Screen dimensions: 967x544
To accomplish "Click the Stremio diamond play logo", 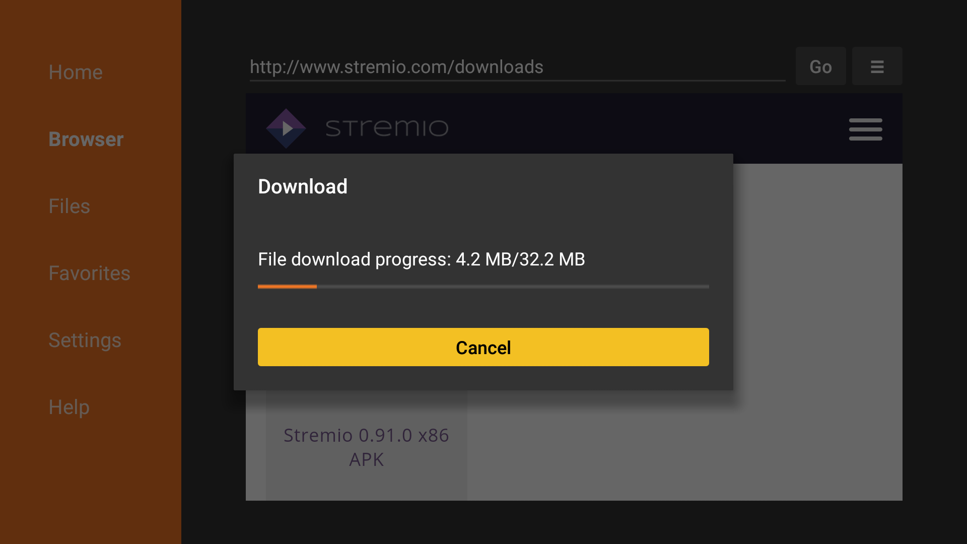I will tap(286, 128).
